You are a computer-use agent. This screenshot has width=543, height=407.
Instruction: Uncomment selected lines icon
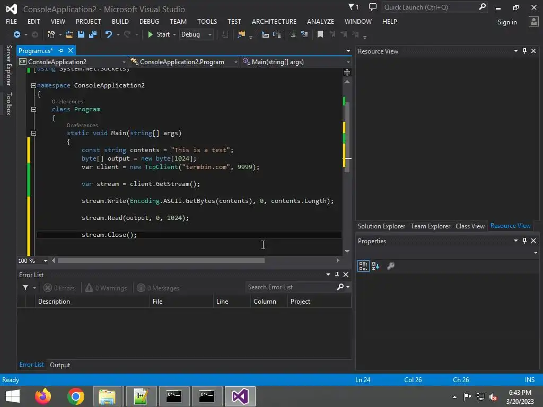[304, 34]
